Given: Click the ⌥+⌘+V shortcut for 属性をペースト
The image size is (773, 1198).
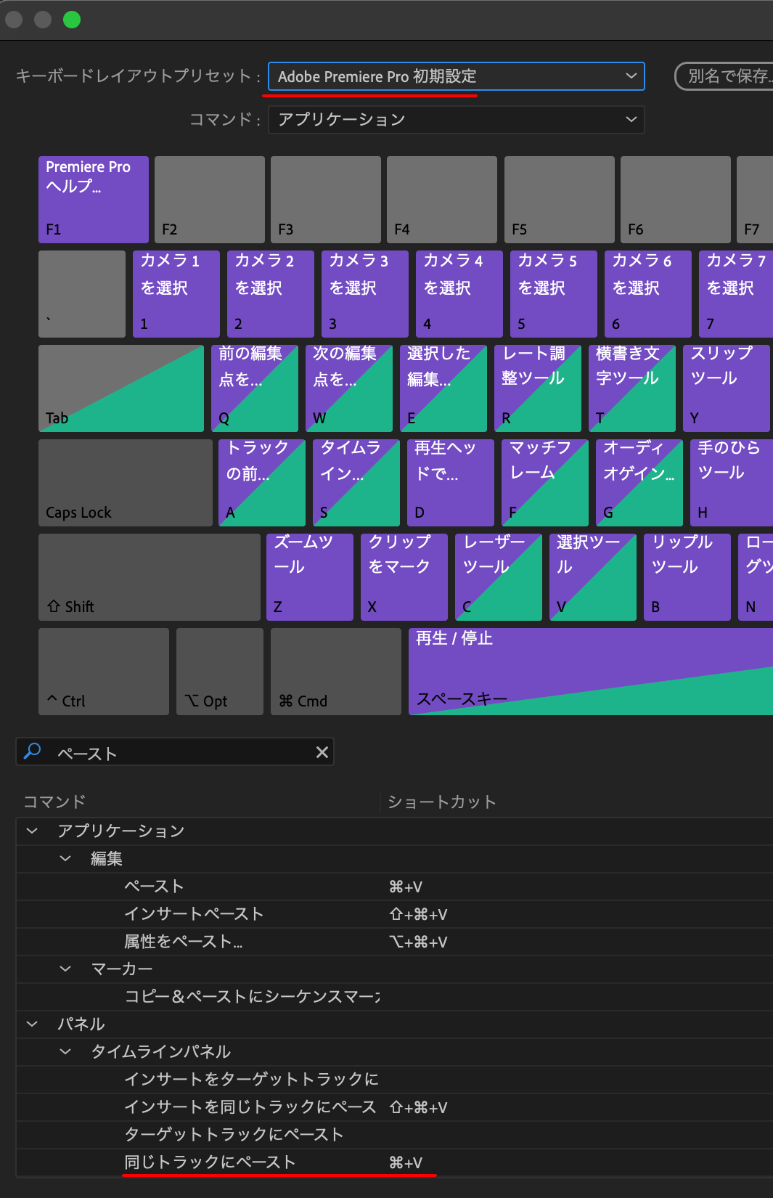Looking at the screenshot, I should pyautogui.click(x=419, y=942).
